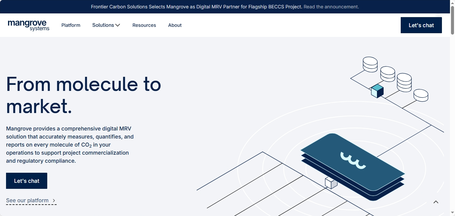This screenshot has height=216, width=455.
Task: Click the vertical scrollbar thumb
Action: (x=452, y=20)
